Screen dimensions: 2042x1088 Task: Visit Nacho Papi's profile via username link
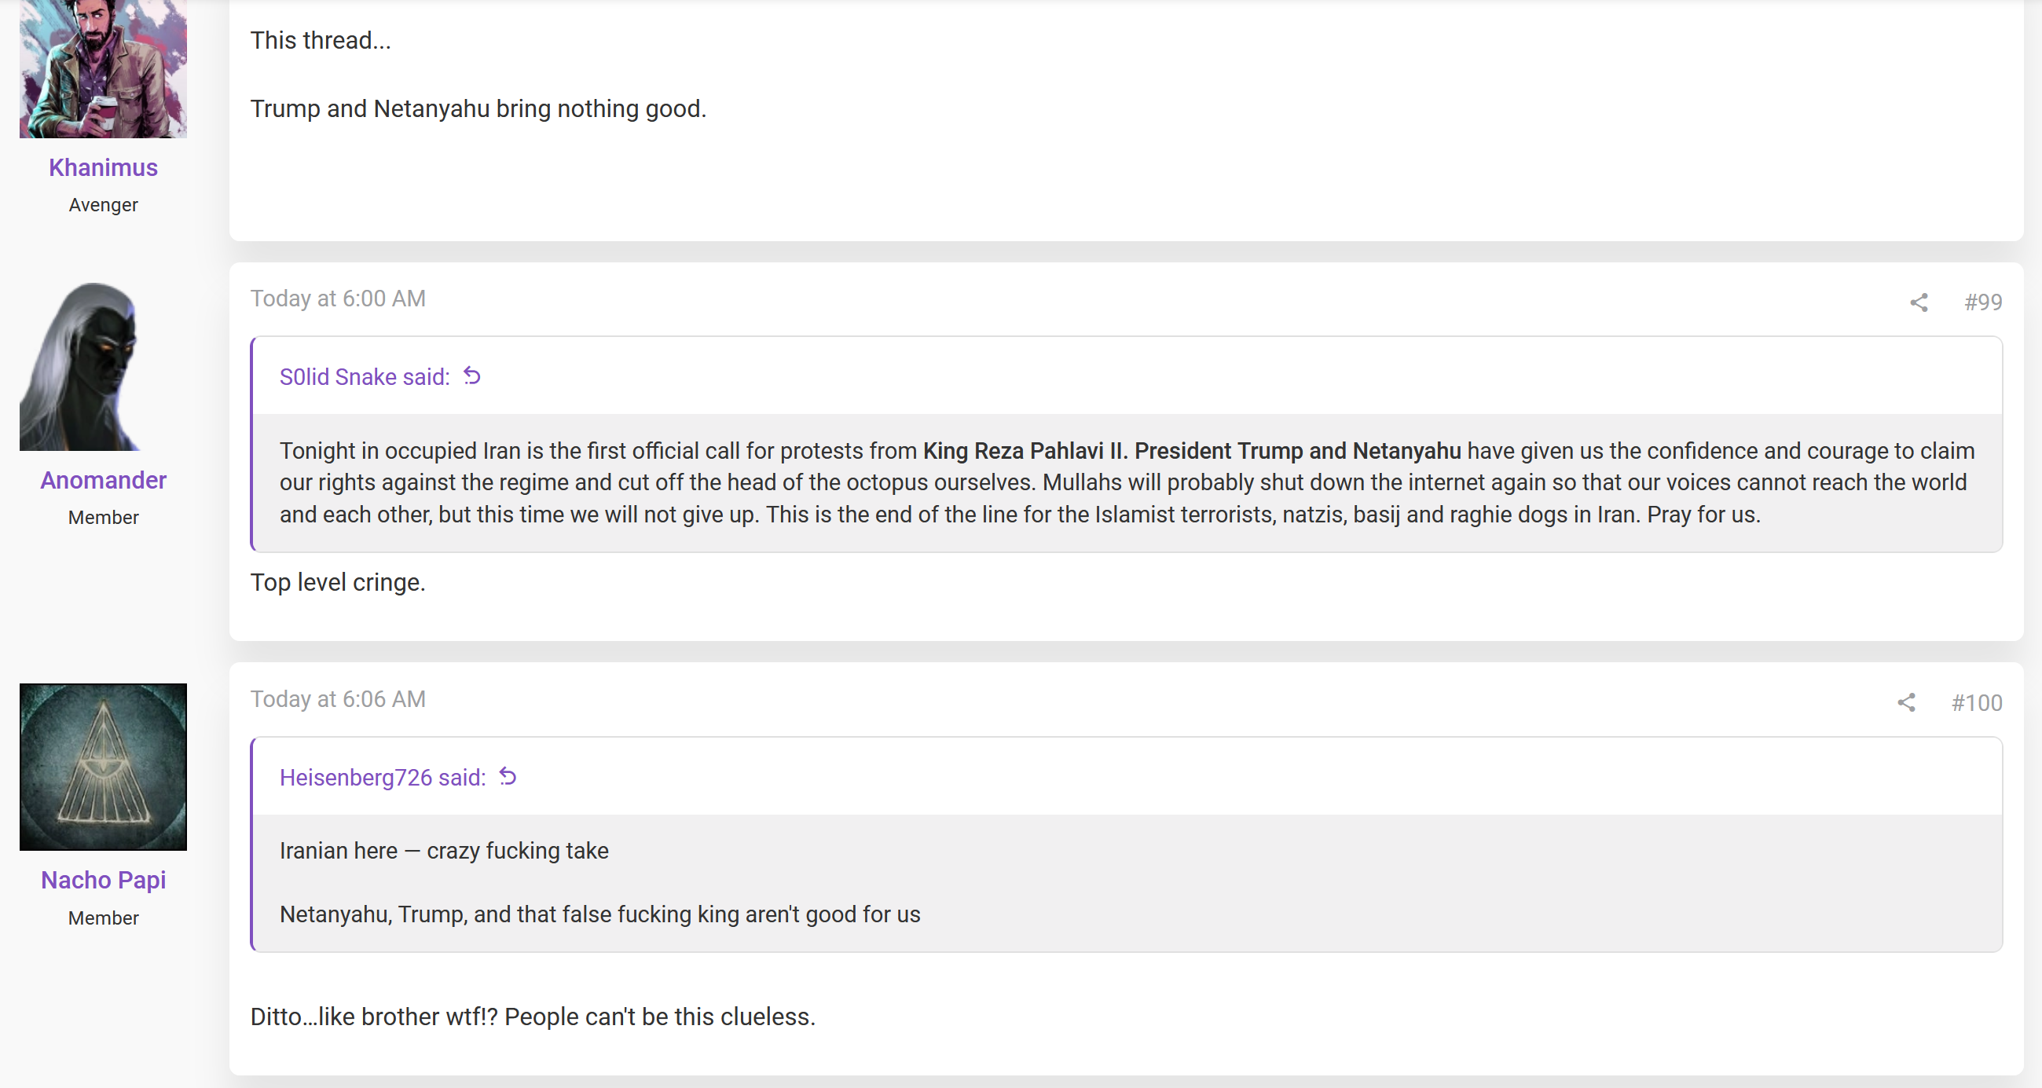click(103, 881)
